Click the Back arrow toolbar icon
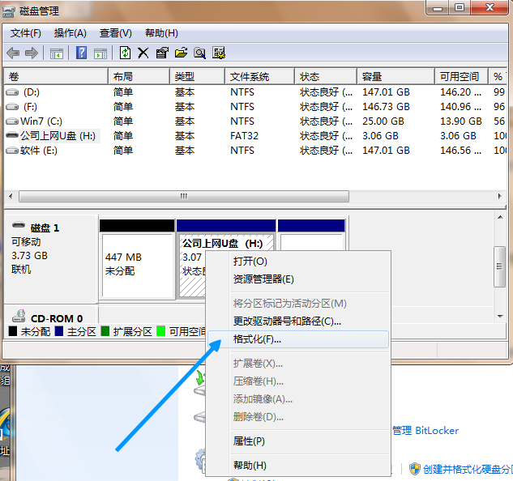513x481 pixels. [x=13, y=53]
